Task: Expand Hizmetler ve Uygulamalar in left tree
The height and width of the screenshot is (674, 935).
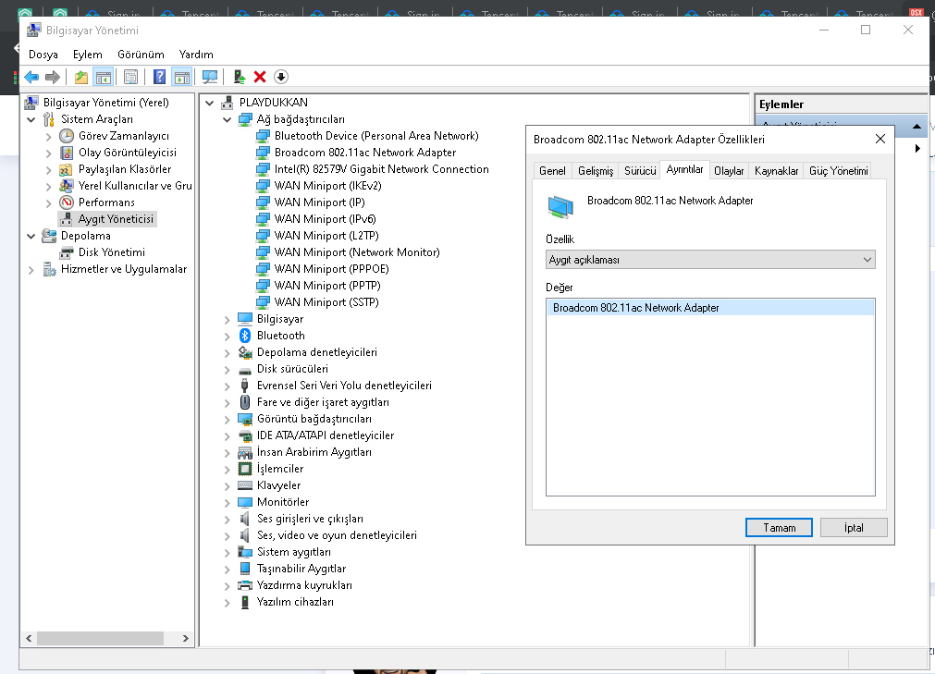Action: coord(31,269)
